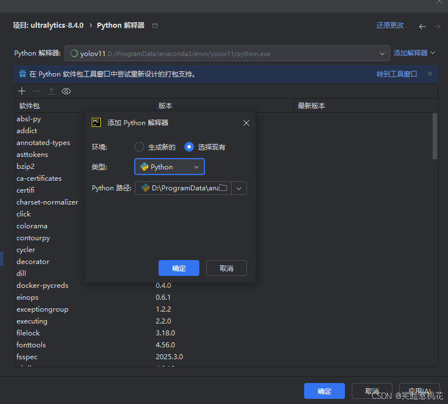Open the 类型 Python dropdown
Screen dimensions: 448x404
point(170,167)
